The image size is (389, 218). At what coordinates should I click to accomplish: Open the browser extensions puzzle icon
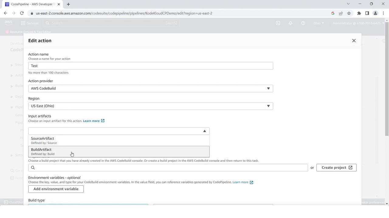[x=359, y=13]
